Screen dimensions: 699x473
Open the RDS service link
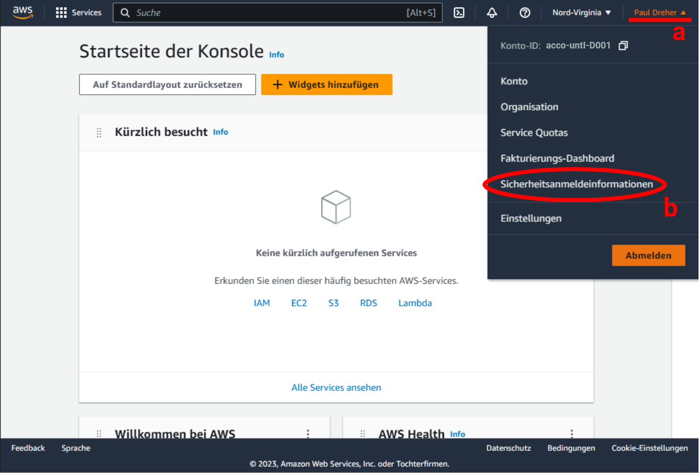(369, 303)
